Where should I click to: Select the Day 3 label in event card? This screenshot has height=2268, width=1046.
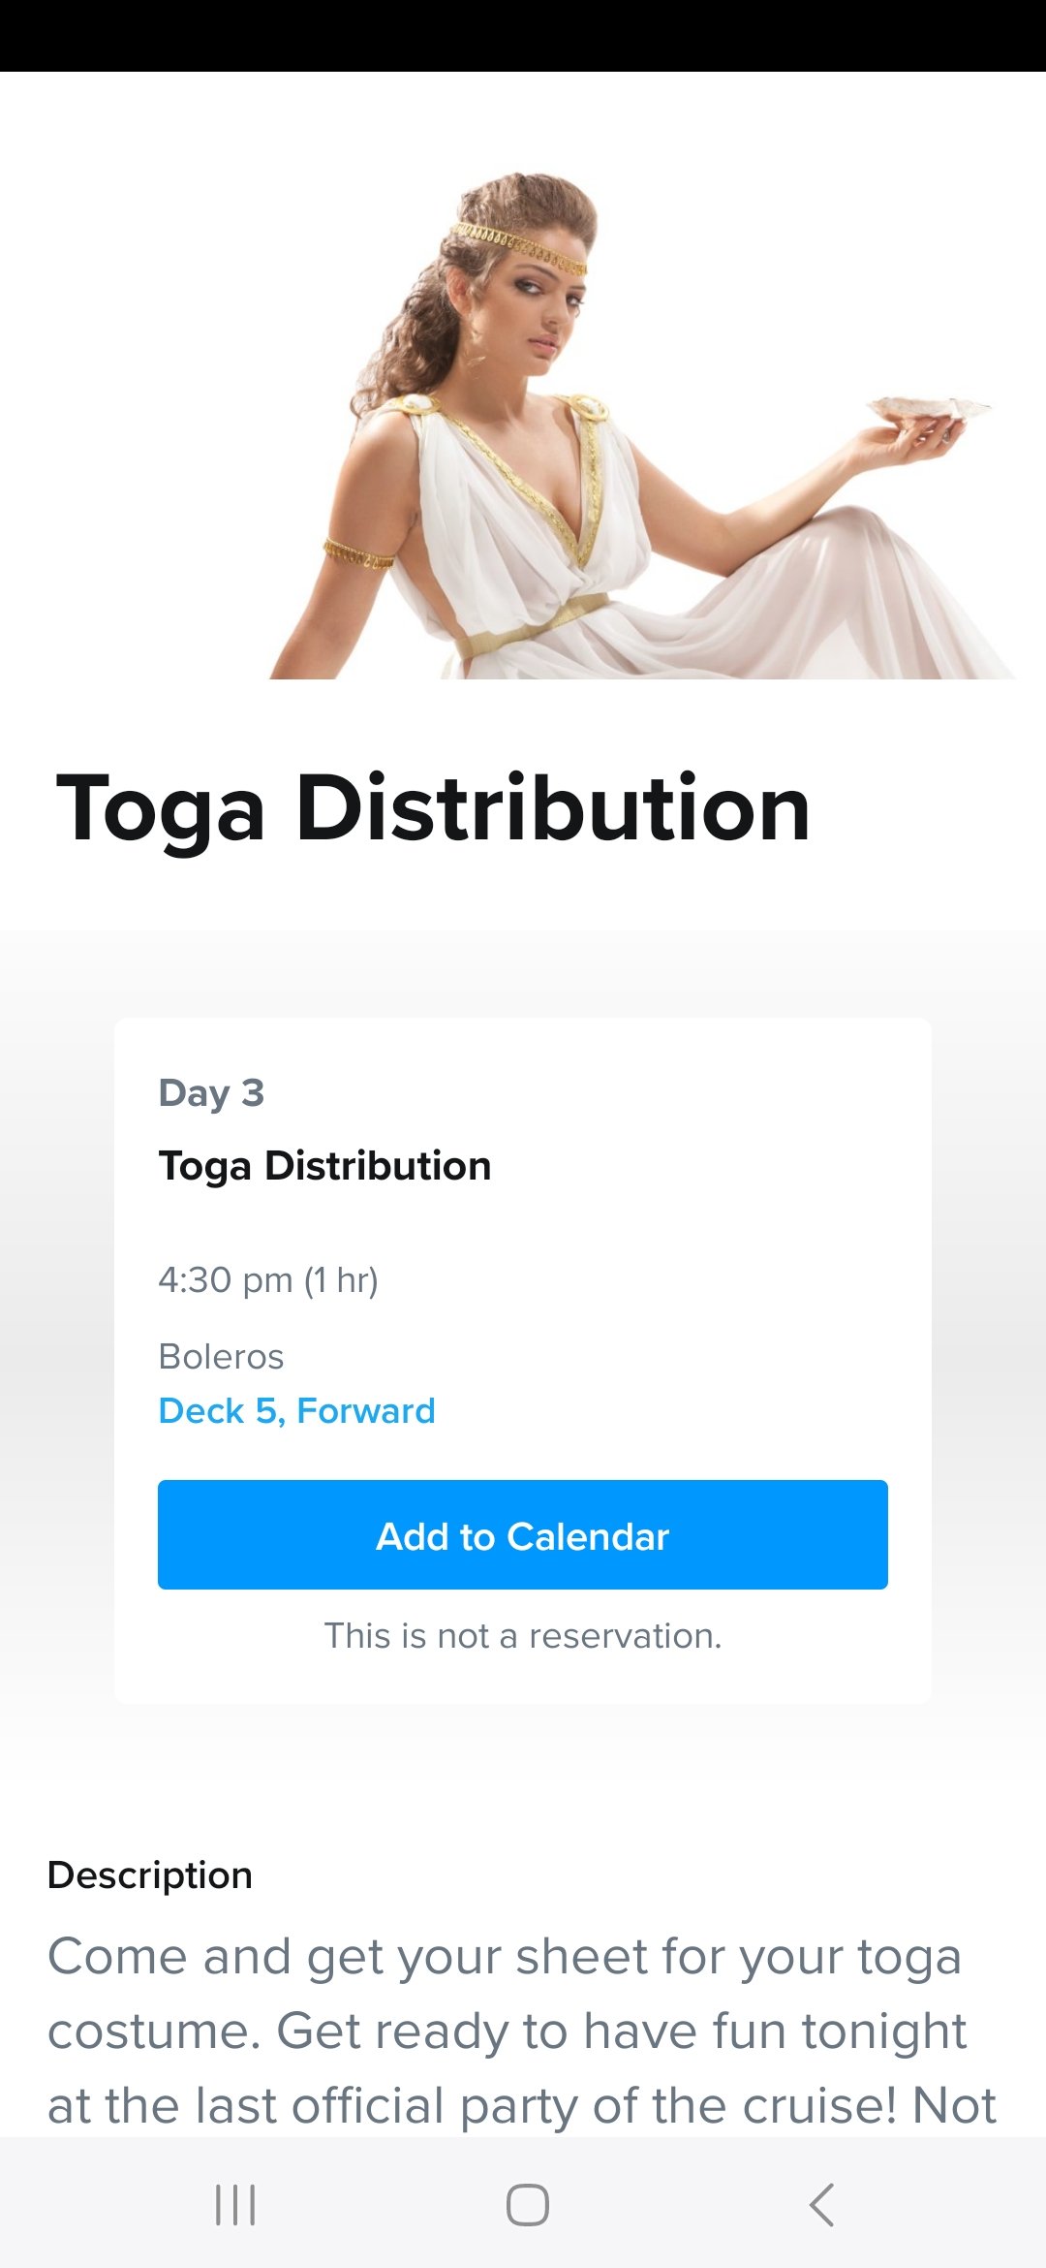pyautogui.click(x=211, y=1093)
